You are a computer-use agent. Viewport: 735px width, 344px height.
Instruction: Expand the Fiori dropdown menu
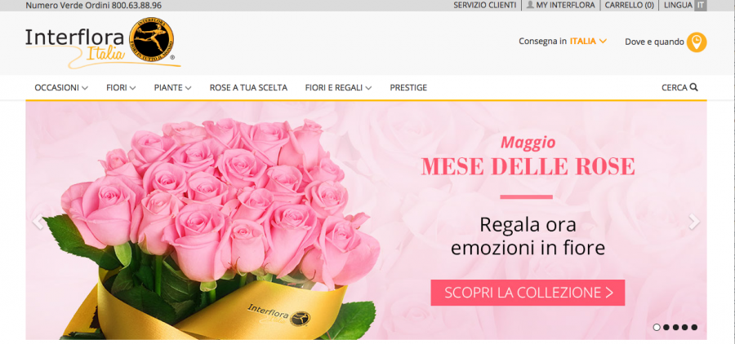[x=121, y=87]
